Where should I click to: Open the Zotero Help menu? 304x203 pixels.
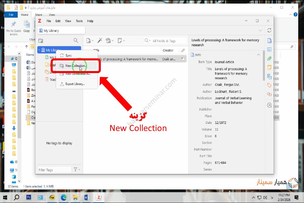point(90,21)
